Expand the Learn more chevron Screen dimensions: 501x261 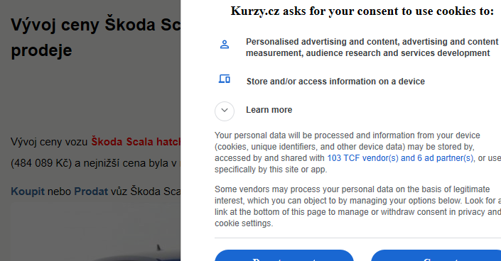225,111
